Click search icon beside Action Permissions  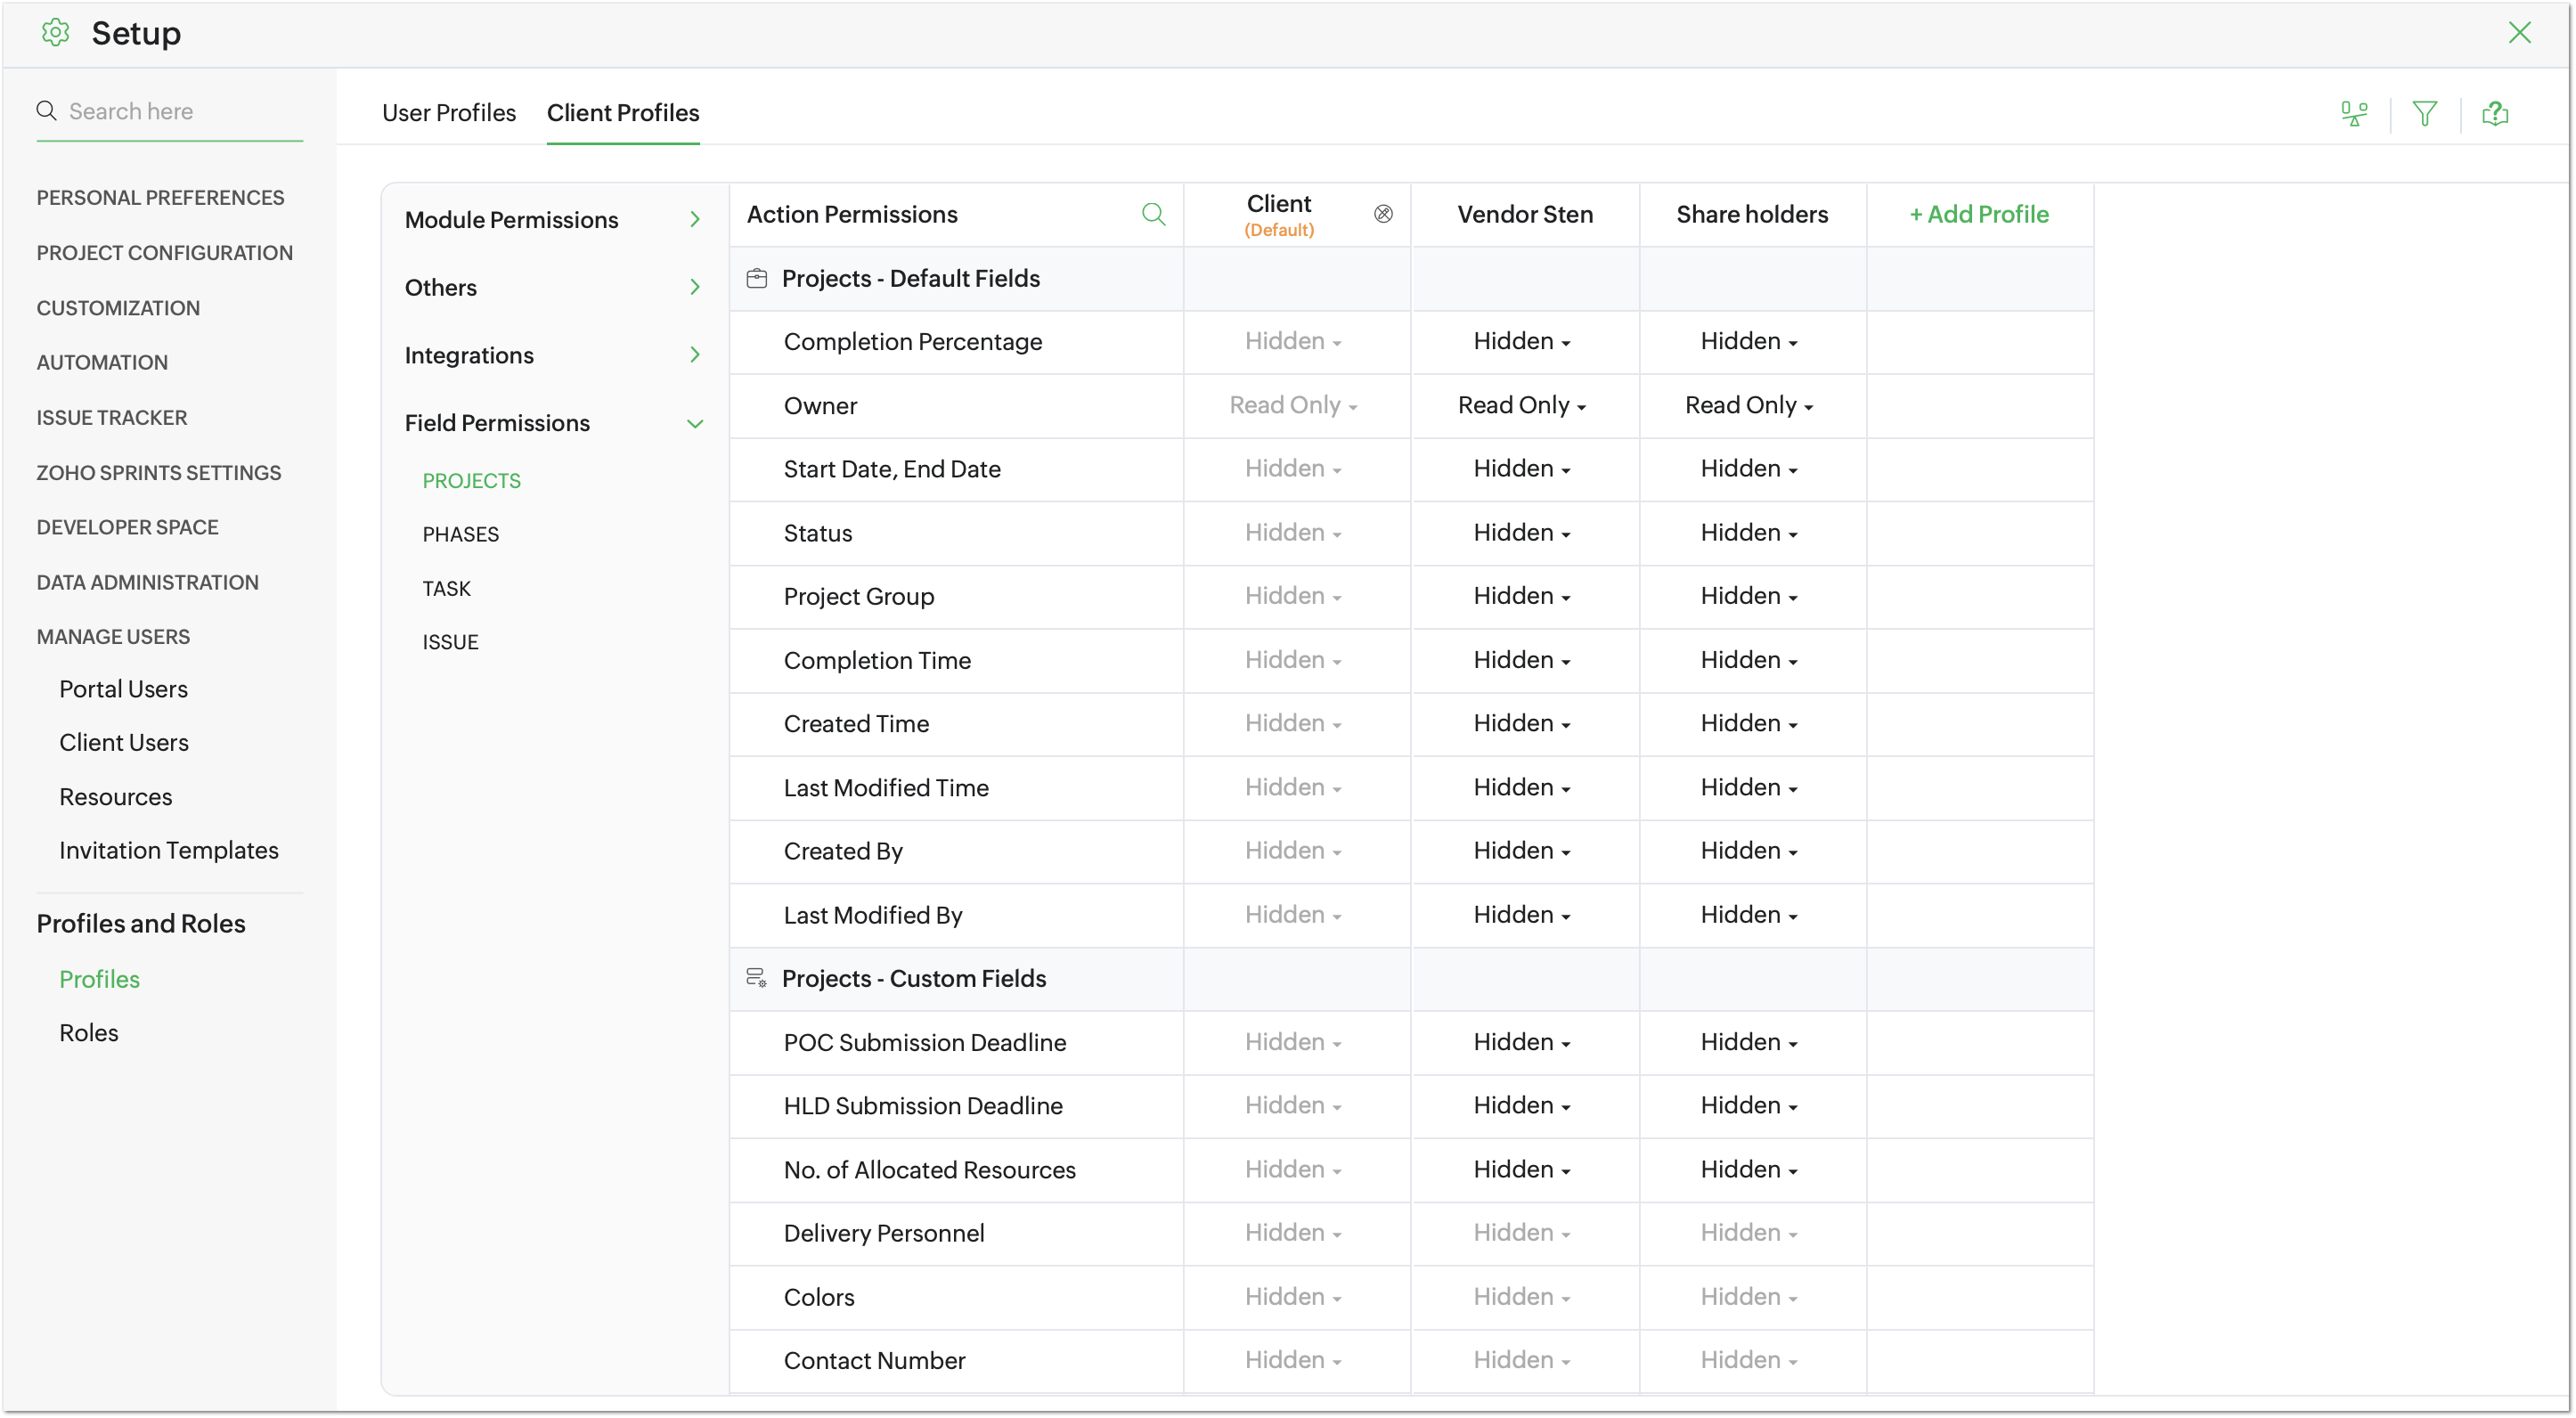(1153, 214)
